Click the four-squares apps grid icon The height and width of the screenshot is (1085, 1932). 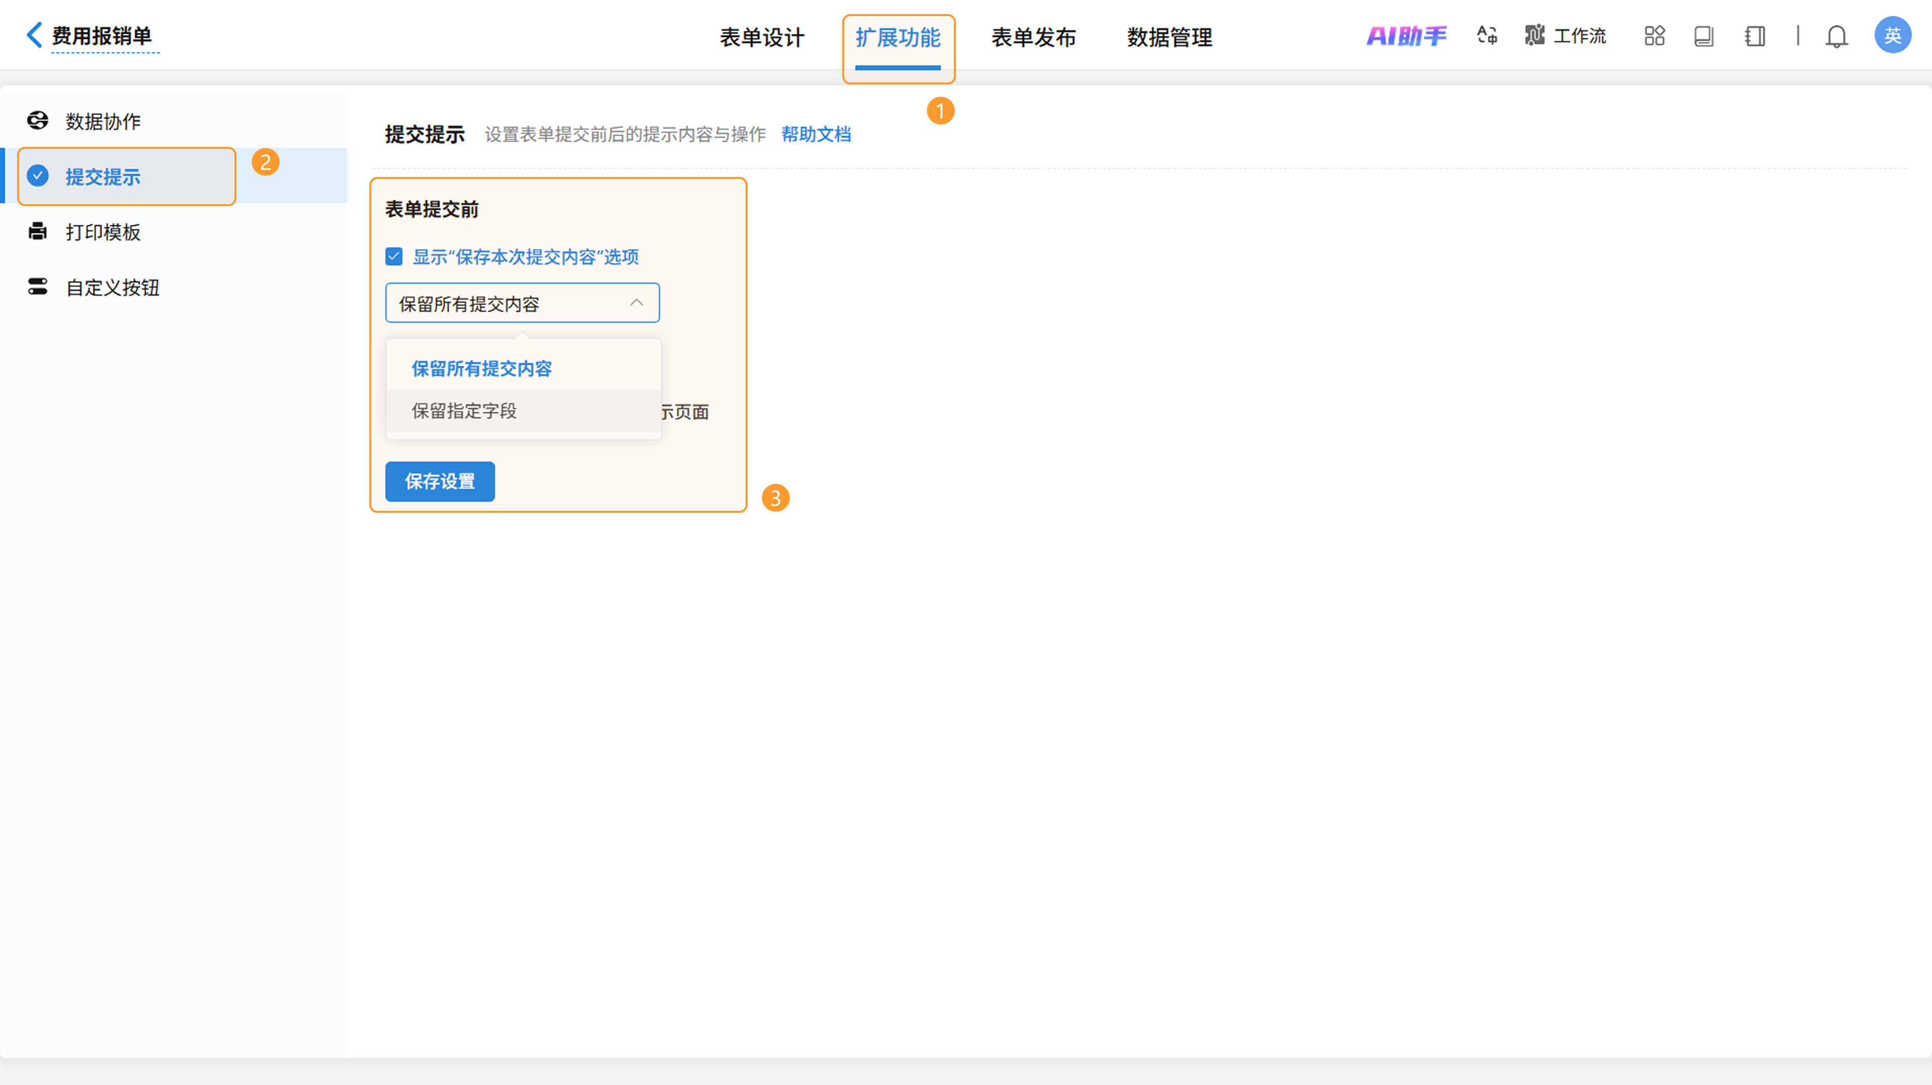pos(1654,36)
